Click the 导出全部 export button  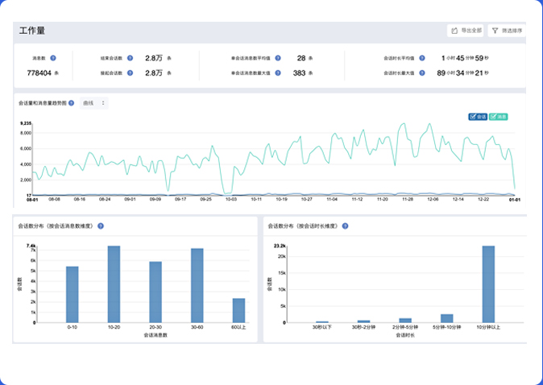tap(466, 31)
